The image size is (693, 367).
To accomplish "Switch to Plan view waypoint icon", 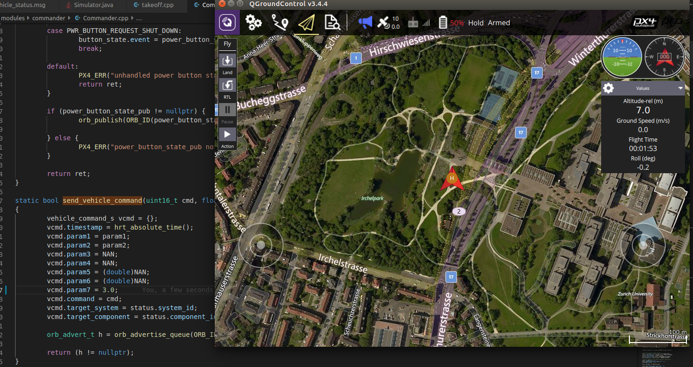I will pos(280,23).
